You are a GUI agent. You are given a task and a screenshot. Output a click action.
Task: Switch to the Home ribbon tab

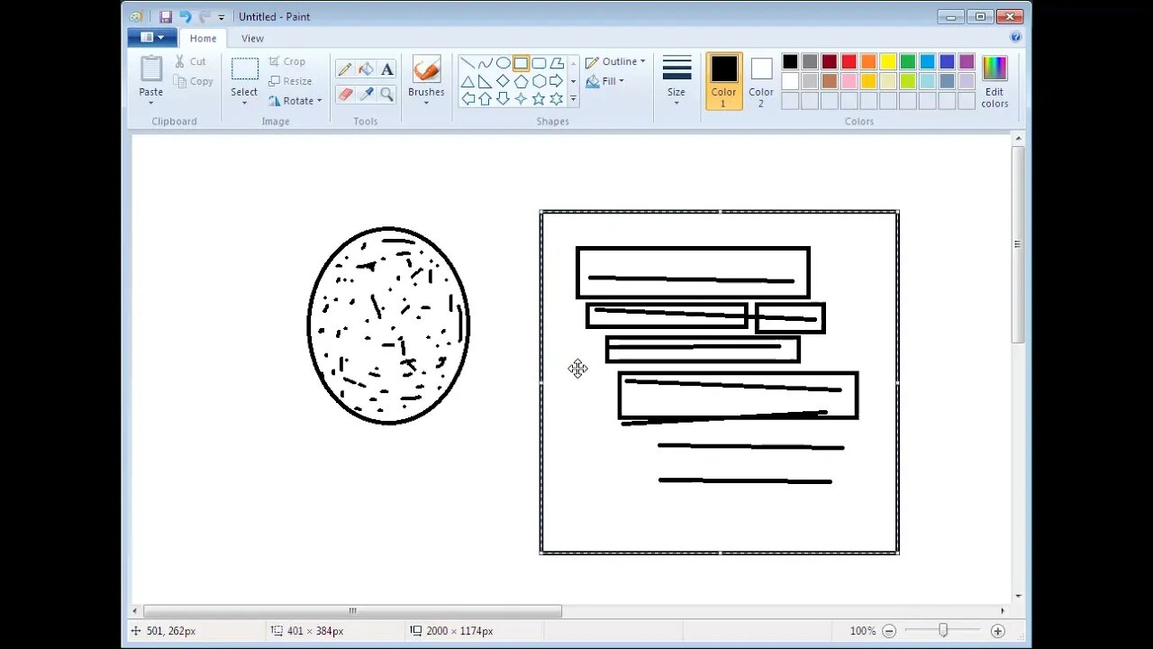click(203, 38)
